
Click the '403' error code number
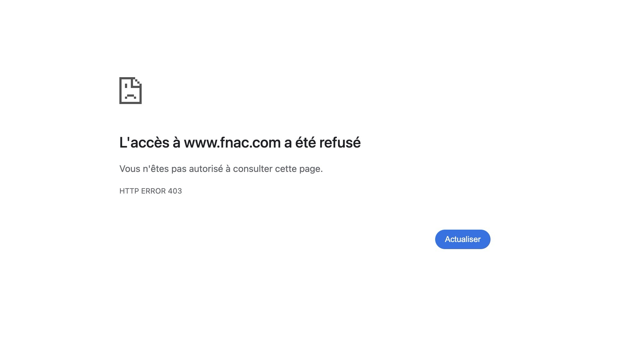tap(175, 191)
